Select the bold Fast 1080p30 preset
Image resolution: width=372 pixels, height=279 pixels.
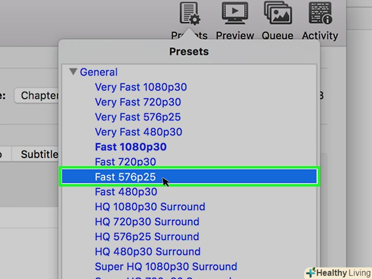click(x=131, y=147)
